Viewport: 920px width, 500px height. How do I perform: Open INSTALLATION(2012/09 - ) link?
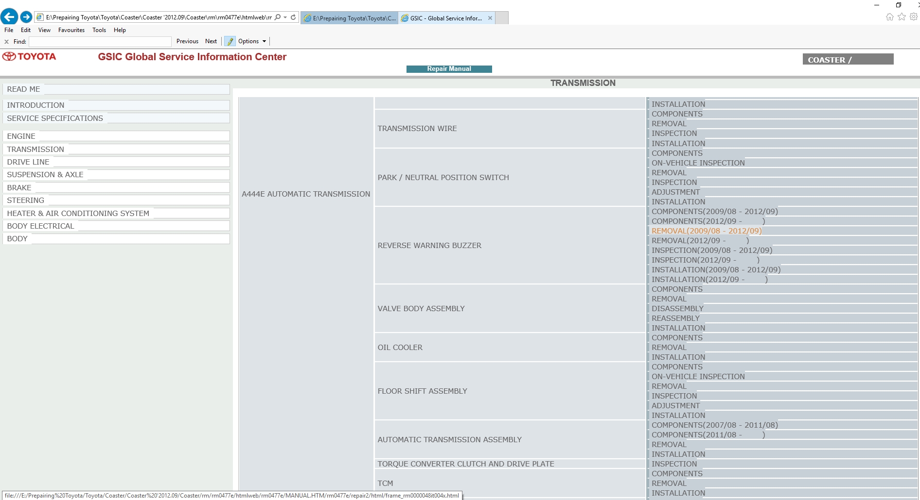click(709, 280)
